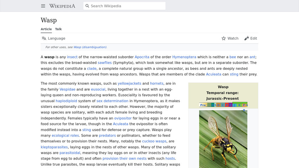Open the ant link
The image size is (299, 168).
pos(252,57)
